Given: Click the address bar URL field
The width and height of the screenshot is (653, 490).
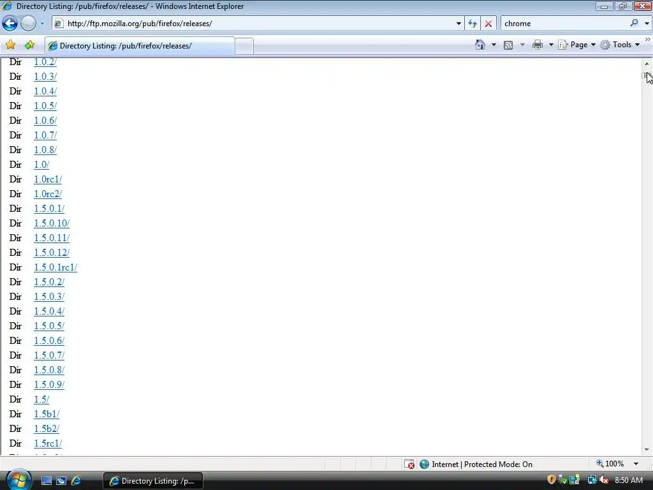Looking at the screenshot, I should pos(258,24).
